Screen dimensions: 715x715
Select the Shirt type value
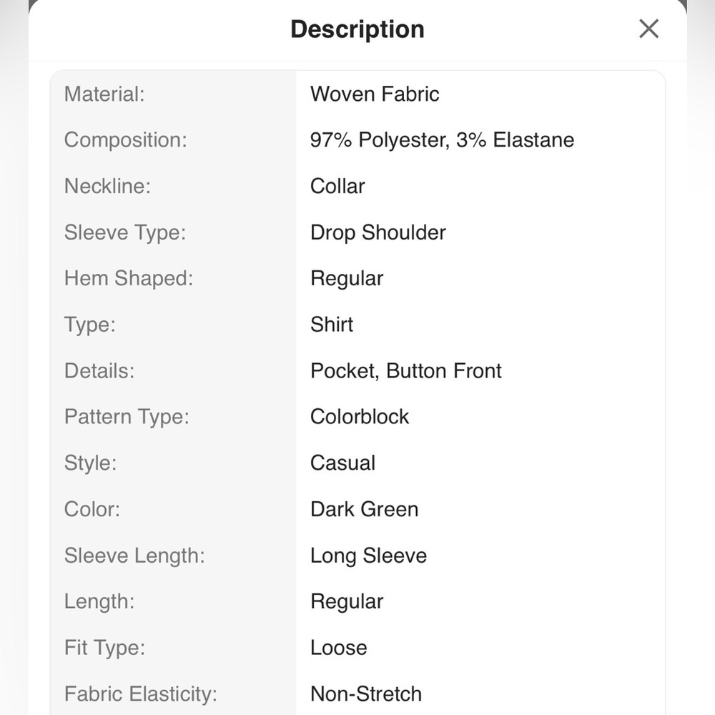click(332, 325)
